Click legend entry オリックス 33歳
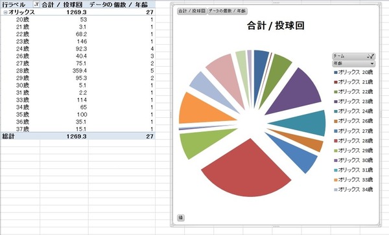The image size is (389, 235). 353,179
